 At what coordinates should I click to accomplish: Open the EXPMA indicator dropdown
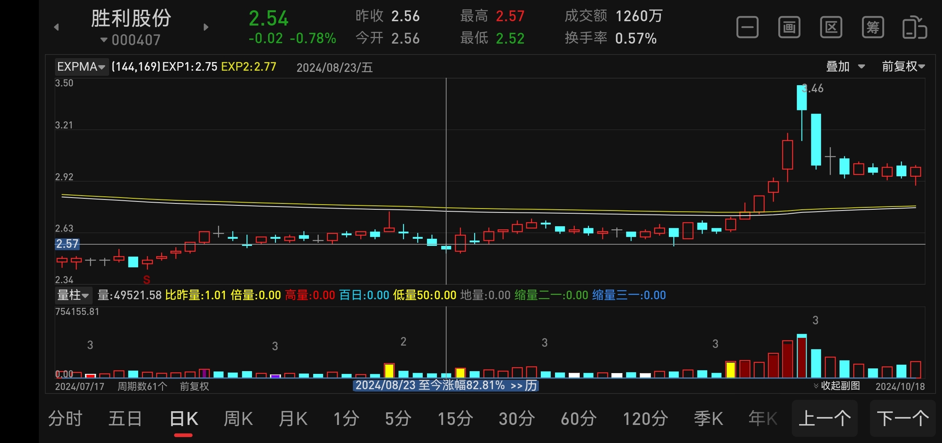pos(81,67)
